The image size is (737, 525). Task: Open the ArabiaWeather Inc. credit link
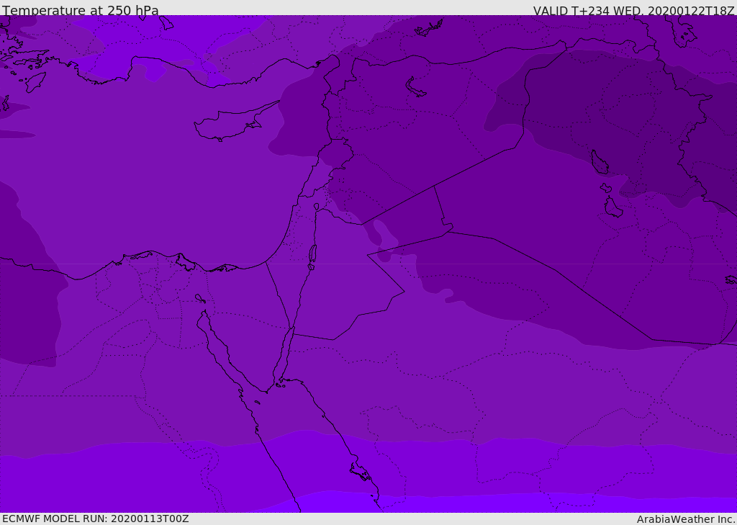tap(686, 519)
